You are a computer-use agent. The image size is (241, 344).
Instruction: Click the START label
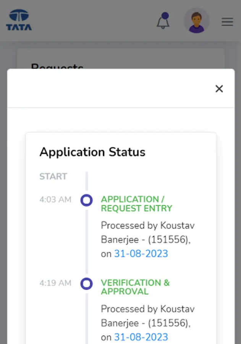53,176
